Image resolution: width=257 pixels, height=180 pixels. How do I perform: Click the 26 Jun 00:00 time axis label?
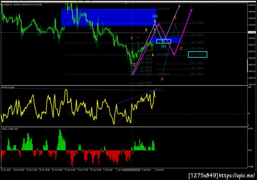tap(57, 170)
